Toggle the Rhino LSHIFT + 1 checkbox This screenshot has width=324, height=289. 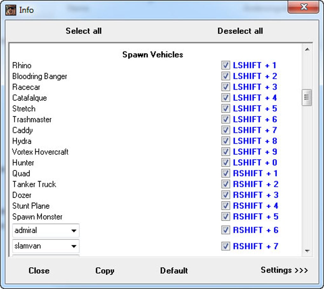226,65
